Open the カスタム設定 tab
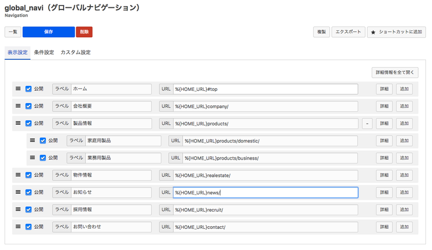Screen dimensions: 432x250 click(x=75, y=53)
